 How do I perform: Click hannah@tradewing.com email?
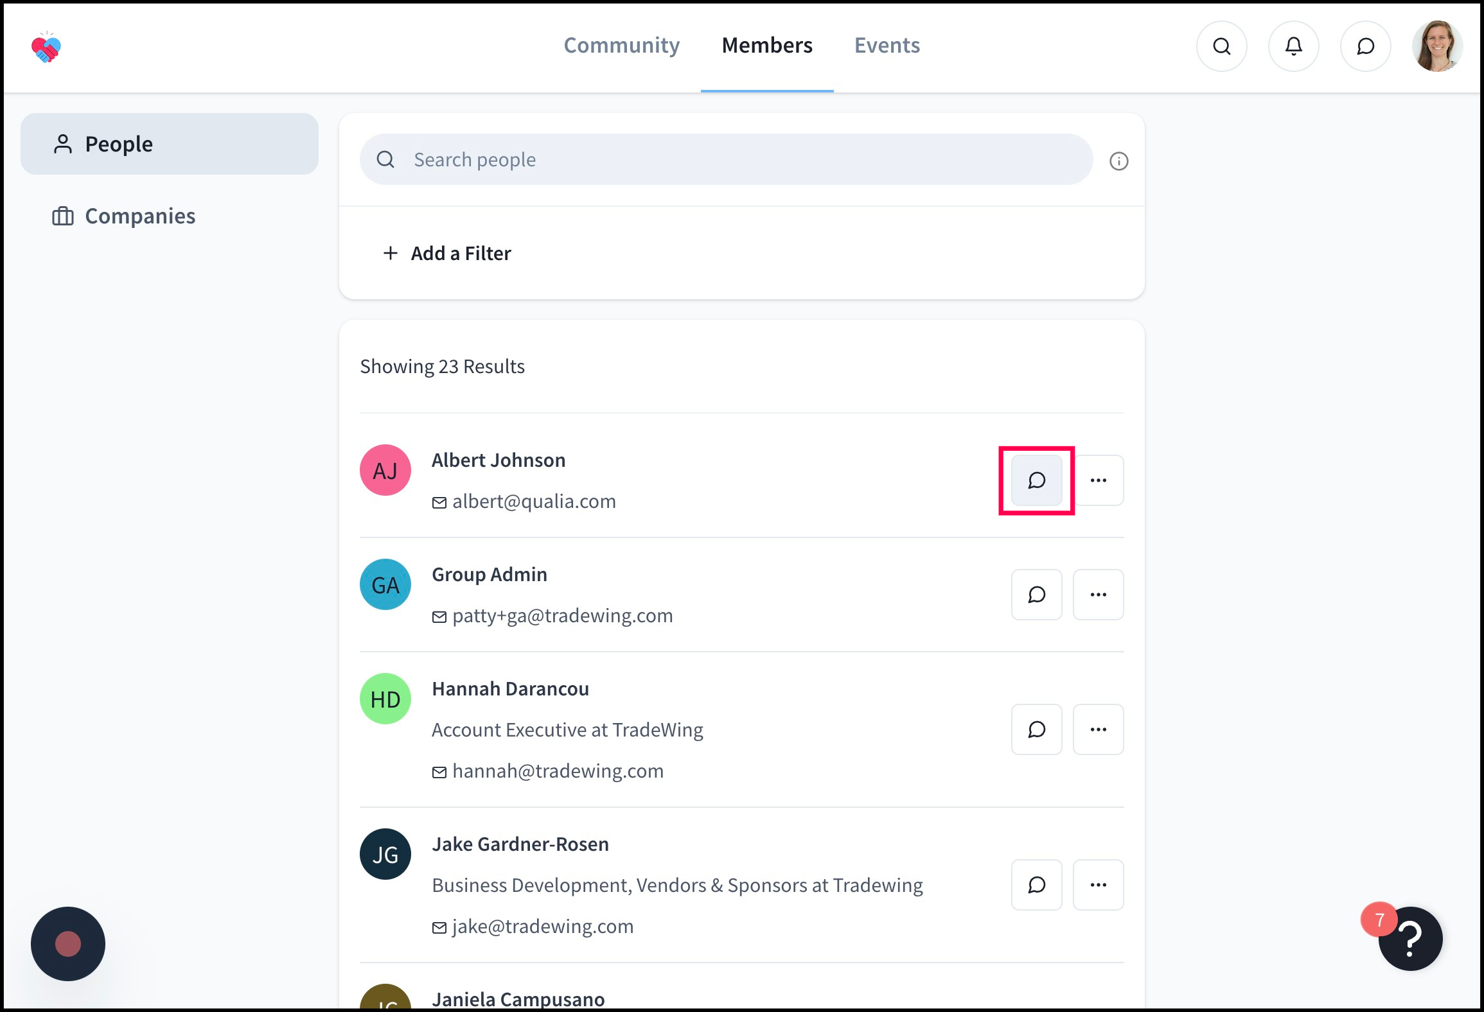[558, 771]
